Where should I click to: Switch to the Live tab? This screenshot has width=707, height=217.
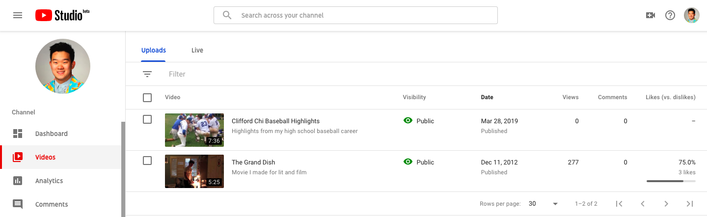[x=197, y=50]
